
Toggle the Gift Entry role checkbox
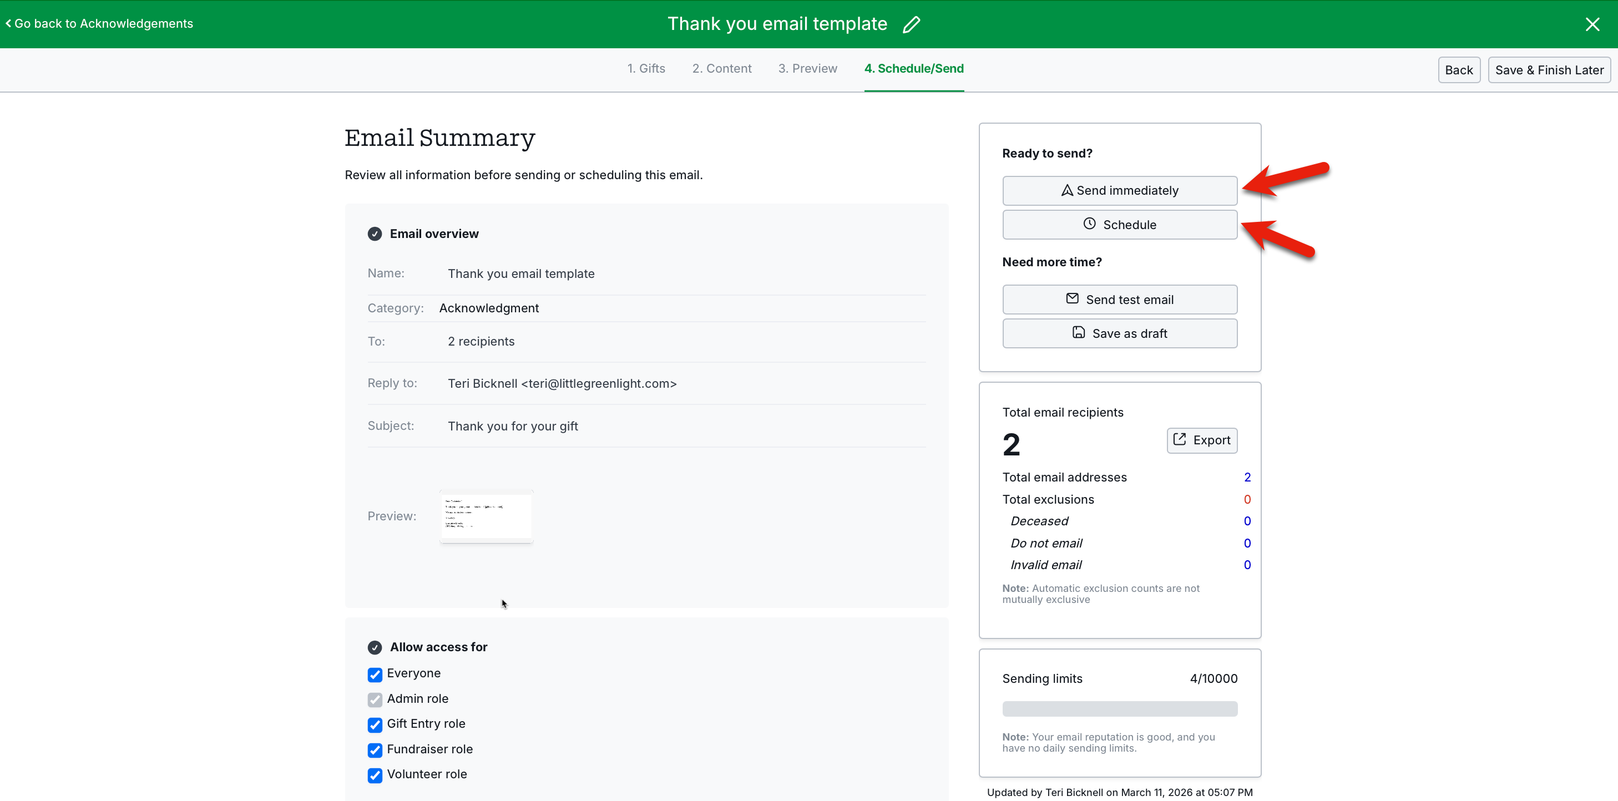(x=375, y=725)
